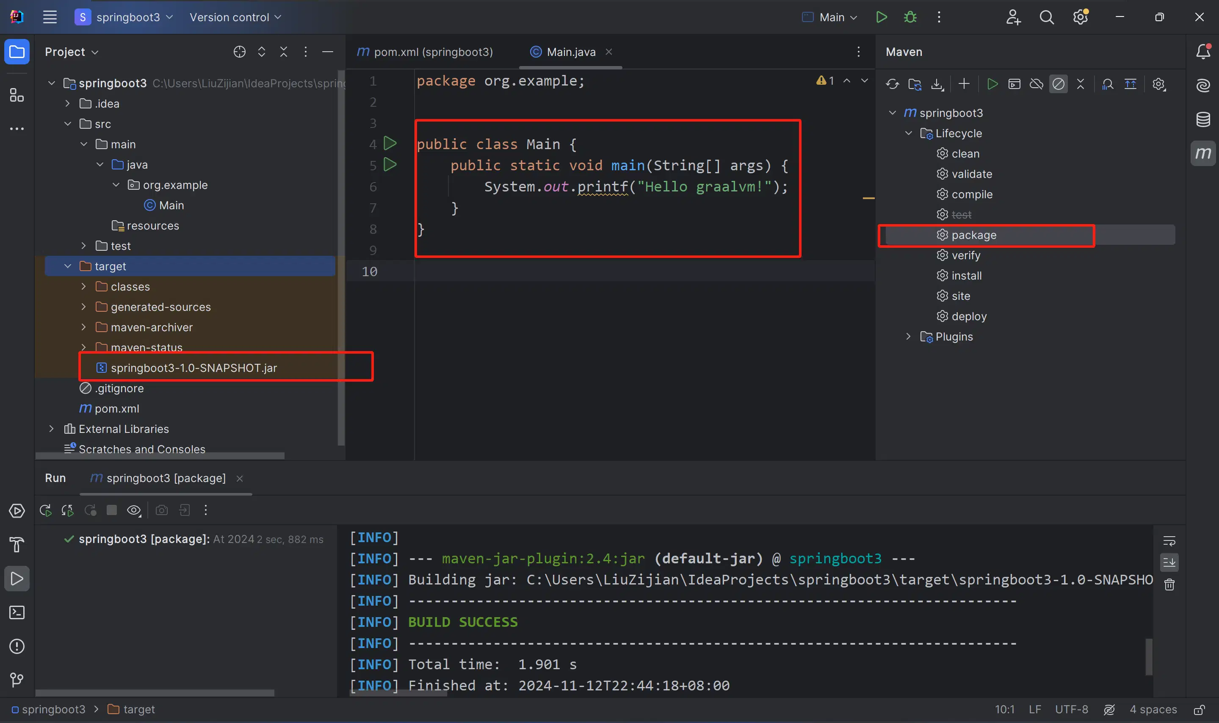Toggle skip tests mode in Maven panel
The height and width of the screenshot is (723, 1219).
click(x=1059, y=84)
